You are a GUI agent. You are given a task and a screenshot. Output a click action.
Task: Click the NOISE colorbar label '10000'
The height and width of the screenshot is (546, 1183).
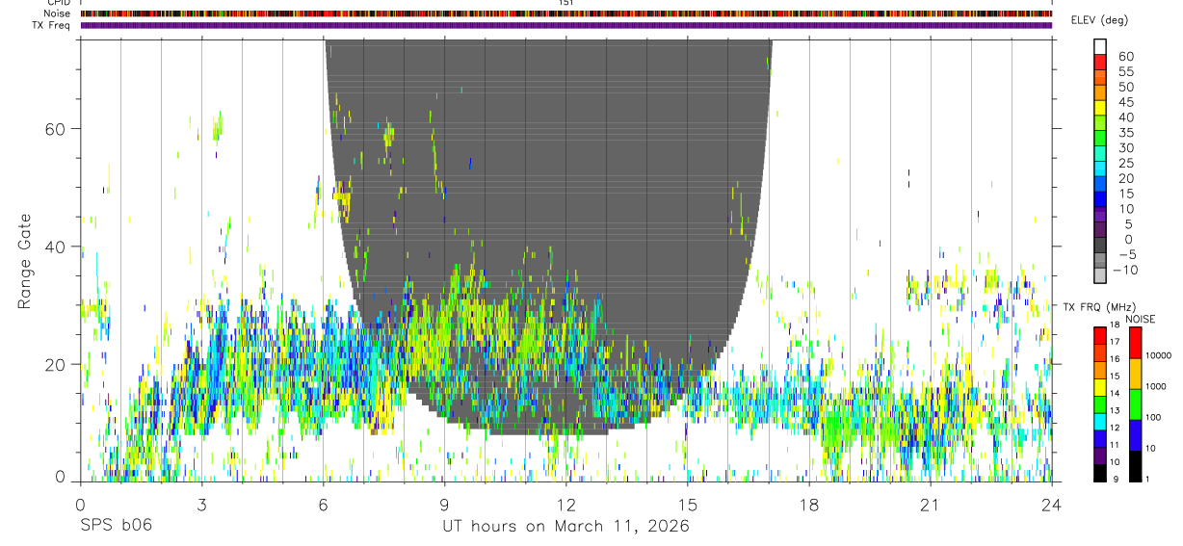[1160, 355]
